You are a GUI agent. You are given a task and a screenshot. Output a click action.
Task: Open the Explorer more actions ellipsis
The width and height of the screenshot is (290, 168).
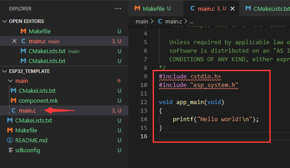[118, 9]
